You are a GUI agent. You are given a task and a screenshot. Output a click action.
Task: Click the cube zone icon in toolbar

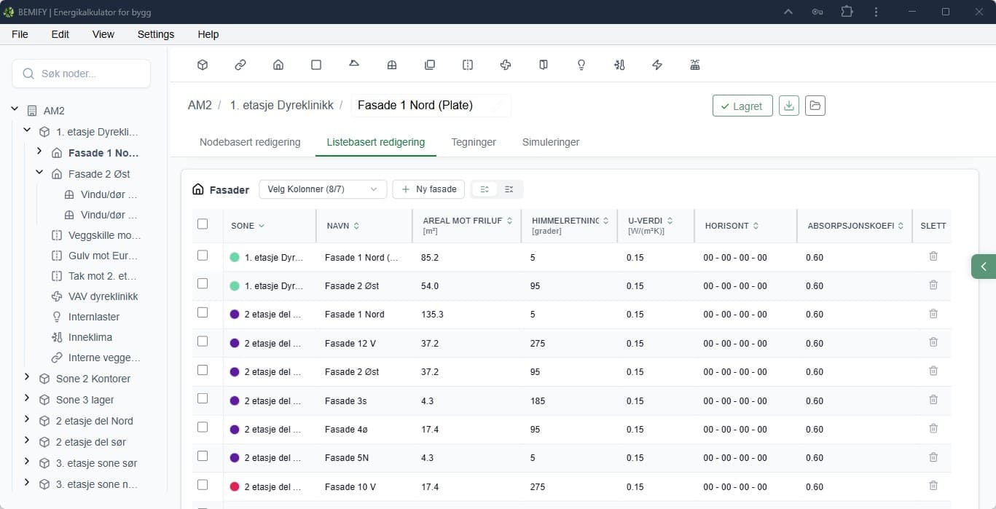[203, 65]
